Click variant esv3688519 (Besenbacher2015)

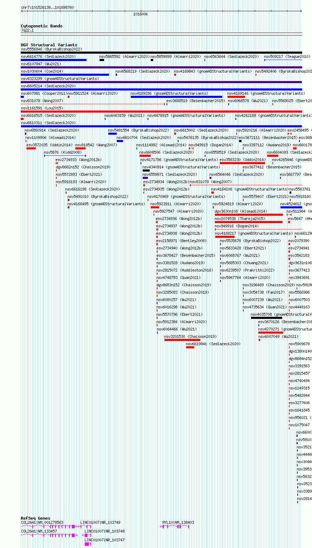pyautogui.click(x=196, y=101)
